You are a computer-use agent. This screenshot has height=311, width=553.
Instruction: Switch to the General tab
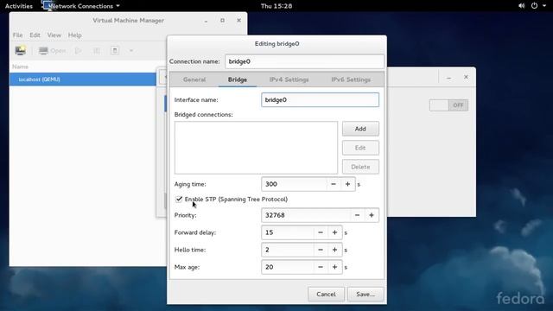194,79
